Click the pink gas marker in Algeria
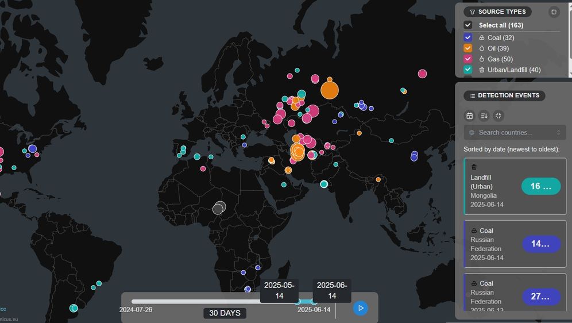The image size is (572, 323). pyautogui.click(x=203, y=168)
